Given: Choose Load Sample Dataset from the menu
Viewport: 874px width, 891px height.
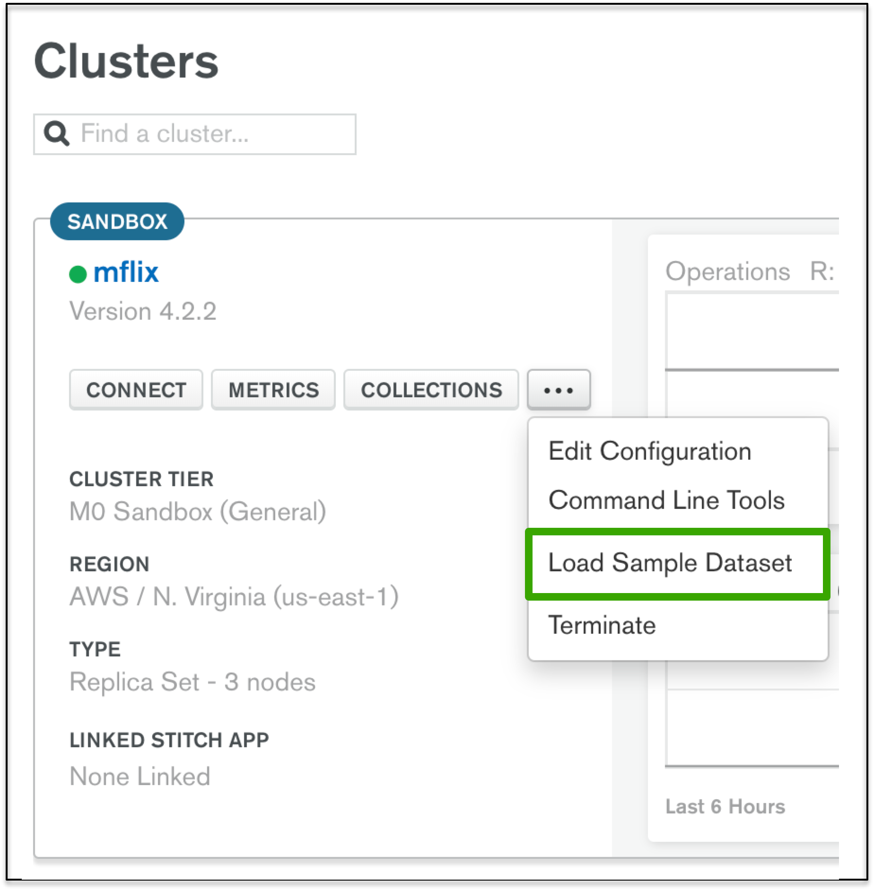Looking at the screenshot, I should pos(670,563).
